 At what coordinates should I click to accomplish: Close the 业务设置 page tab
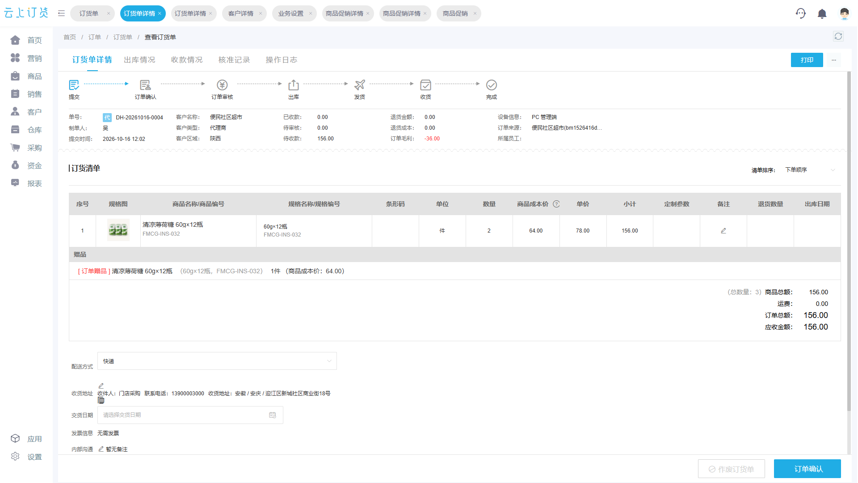tap(311, 13)
